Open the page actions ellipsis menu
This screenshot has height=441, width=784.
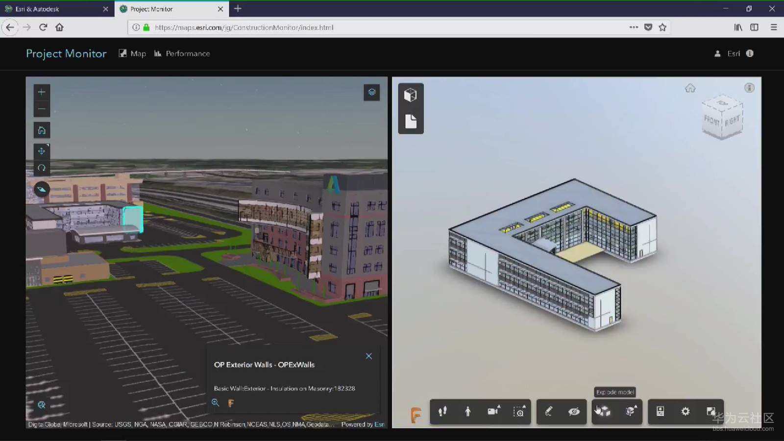[x=634, y=27]
